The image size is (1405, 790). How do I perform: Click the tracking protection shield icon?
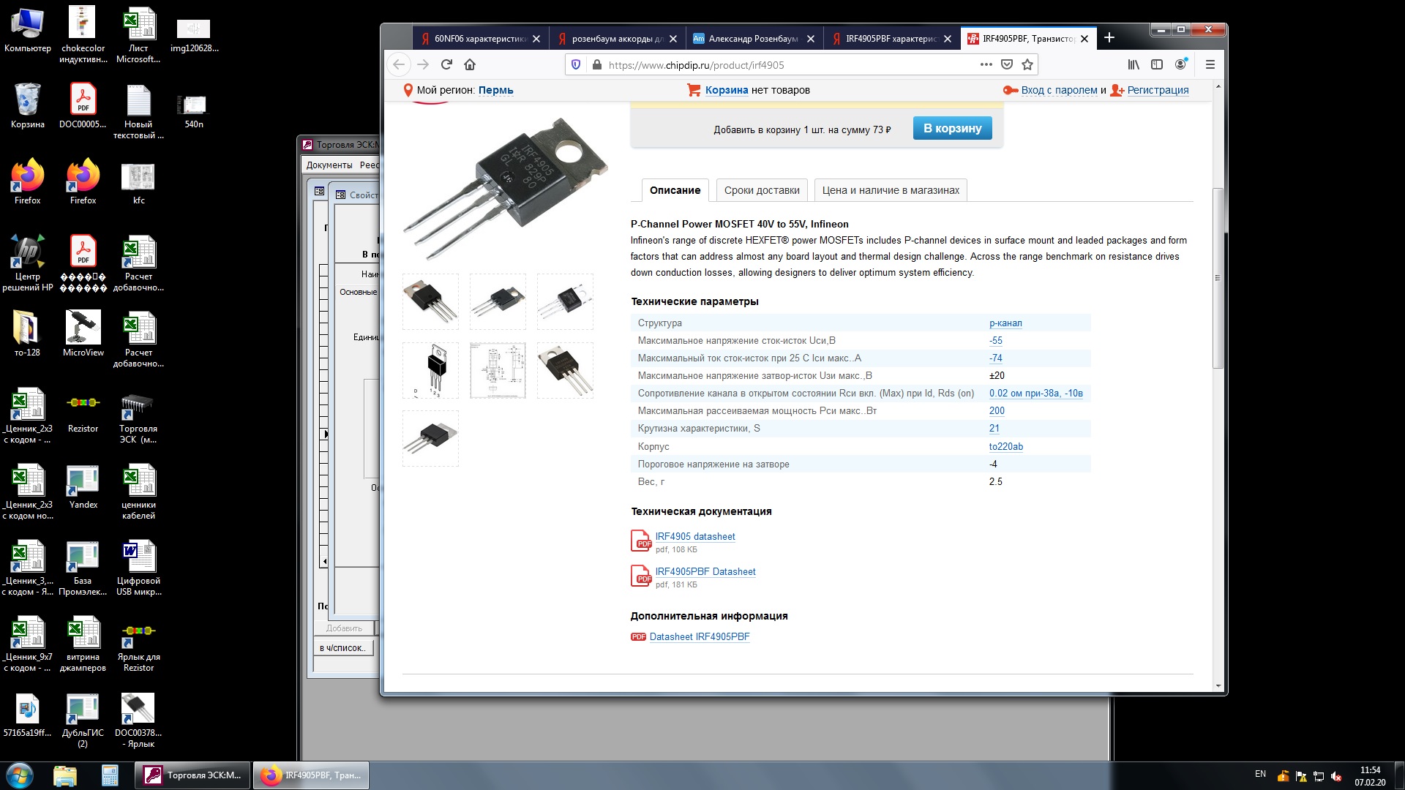tap(576, 64)
